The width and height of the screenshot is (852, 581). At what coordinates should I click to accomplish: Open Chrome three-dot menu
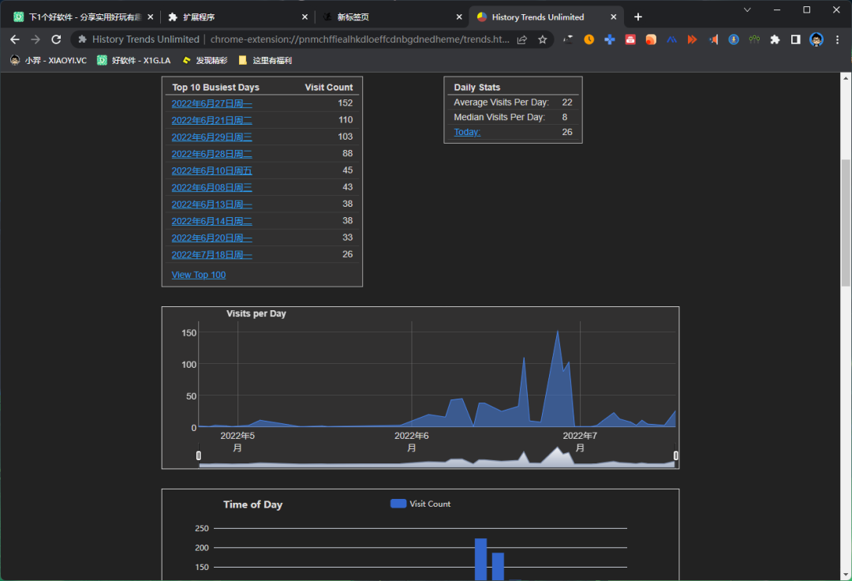[x=837, y=39]
